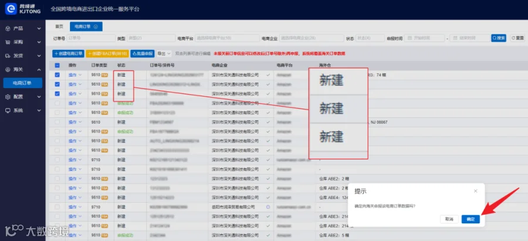This screenshot has height=241, width=528.
Task: Expand the 配置 menu chevron
Action: point(39,97)
